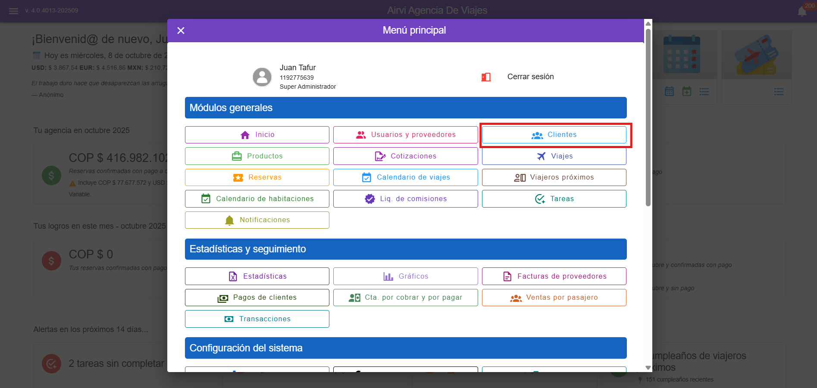Open the Viajes airplane button
The image size is (817, 388).
coord(554,156)
